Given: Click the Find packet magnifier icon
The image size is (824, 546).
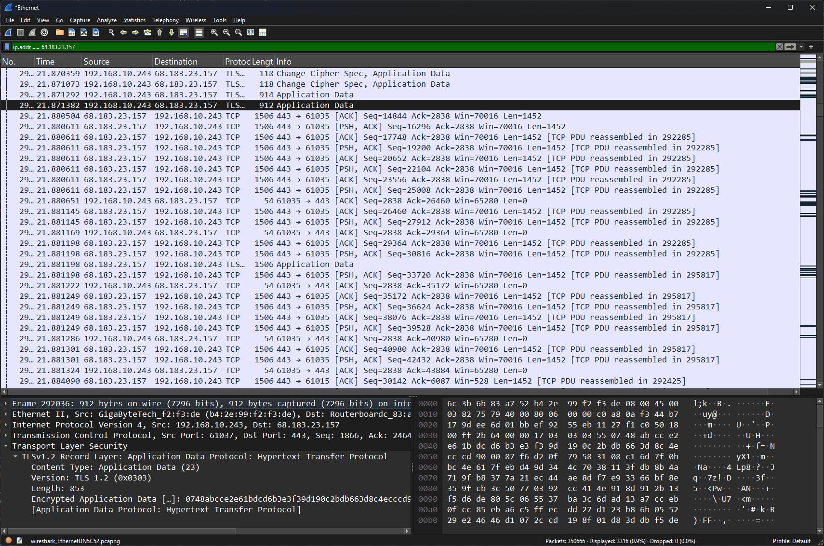Looking at the screenshot, I should point(111,32).
